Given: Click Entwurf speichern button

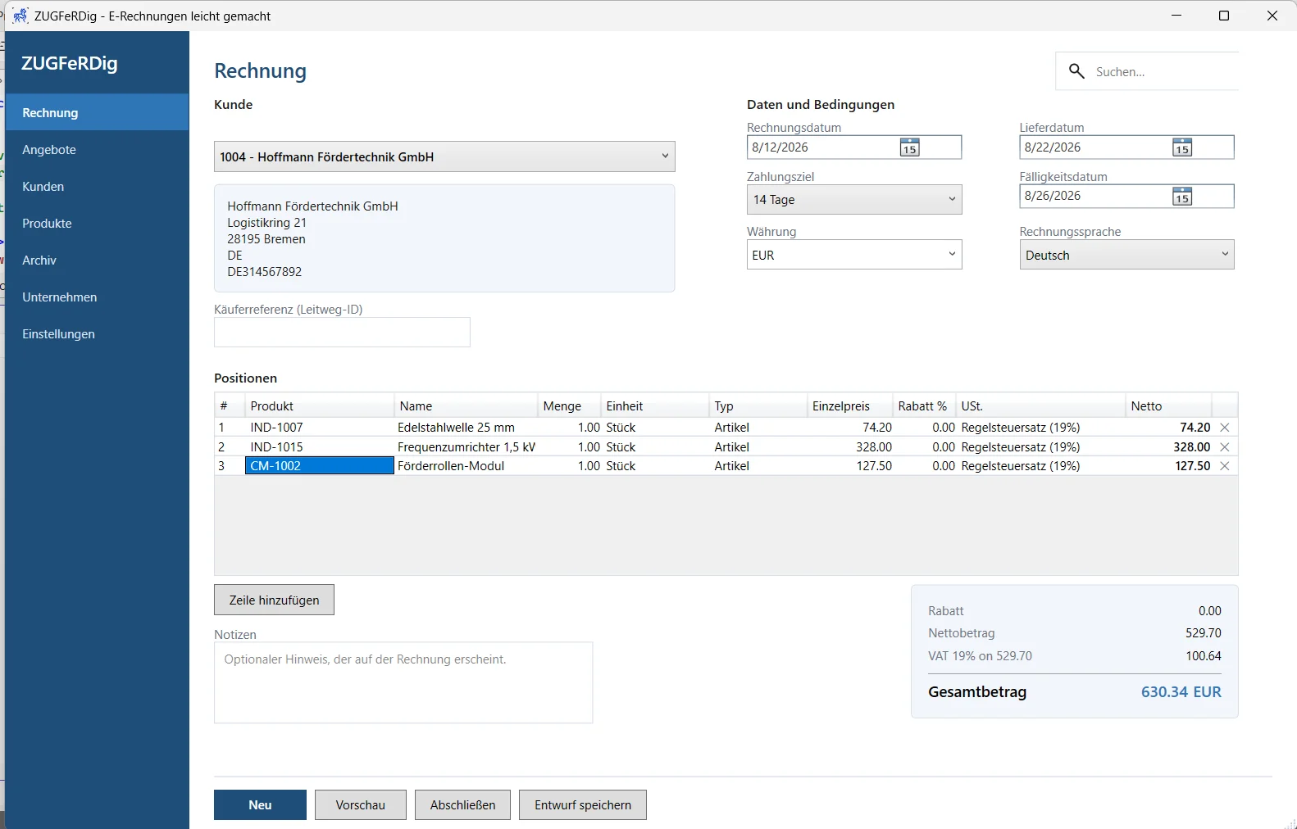Looking at the screenshot, I should pyautogui.click(x=583, y=805).
